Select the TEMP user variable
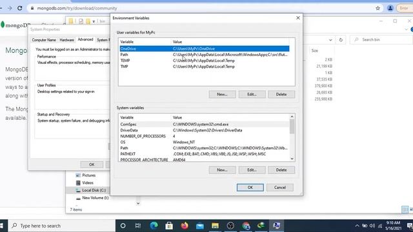 (x=205, y=61)
